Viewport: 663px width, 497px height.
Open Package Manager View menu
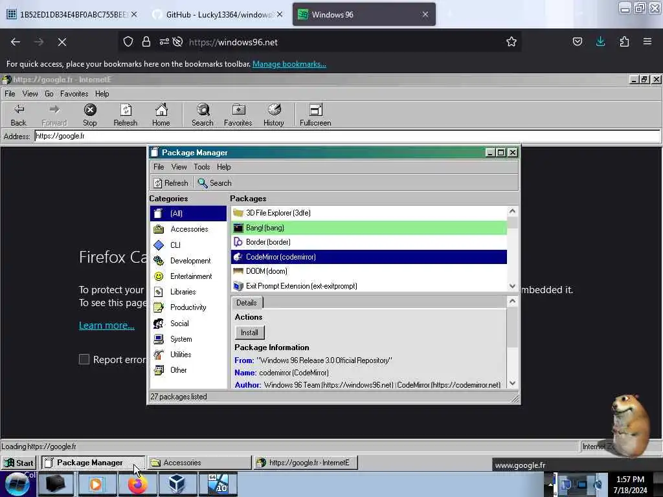point(179,167)
